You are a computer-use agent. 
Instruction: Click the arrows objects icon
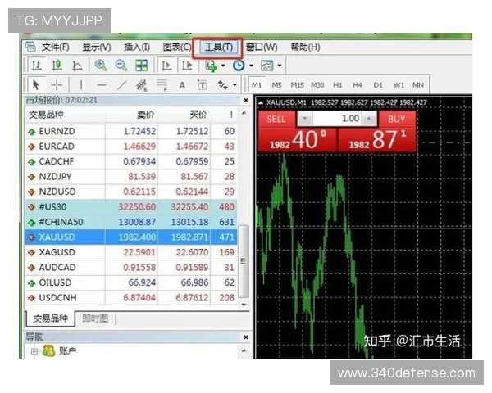pyautogui.click(x=223, y=84)
